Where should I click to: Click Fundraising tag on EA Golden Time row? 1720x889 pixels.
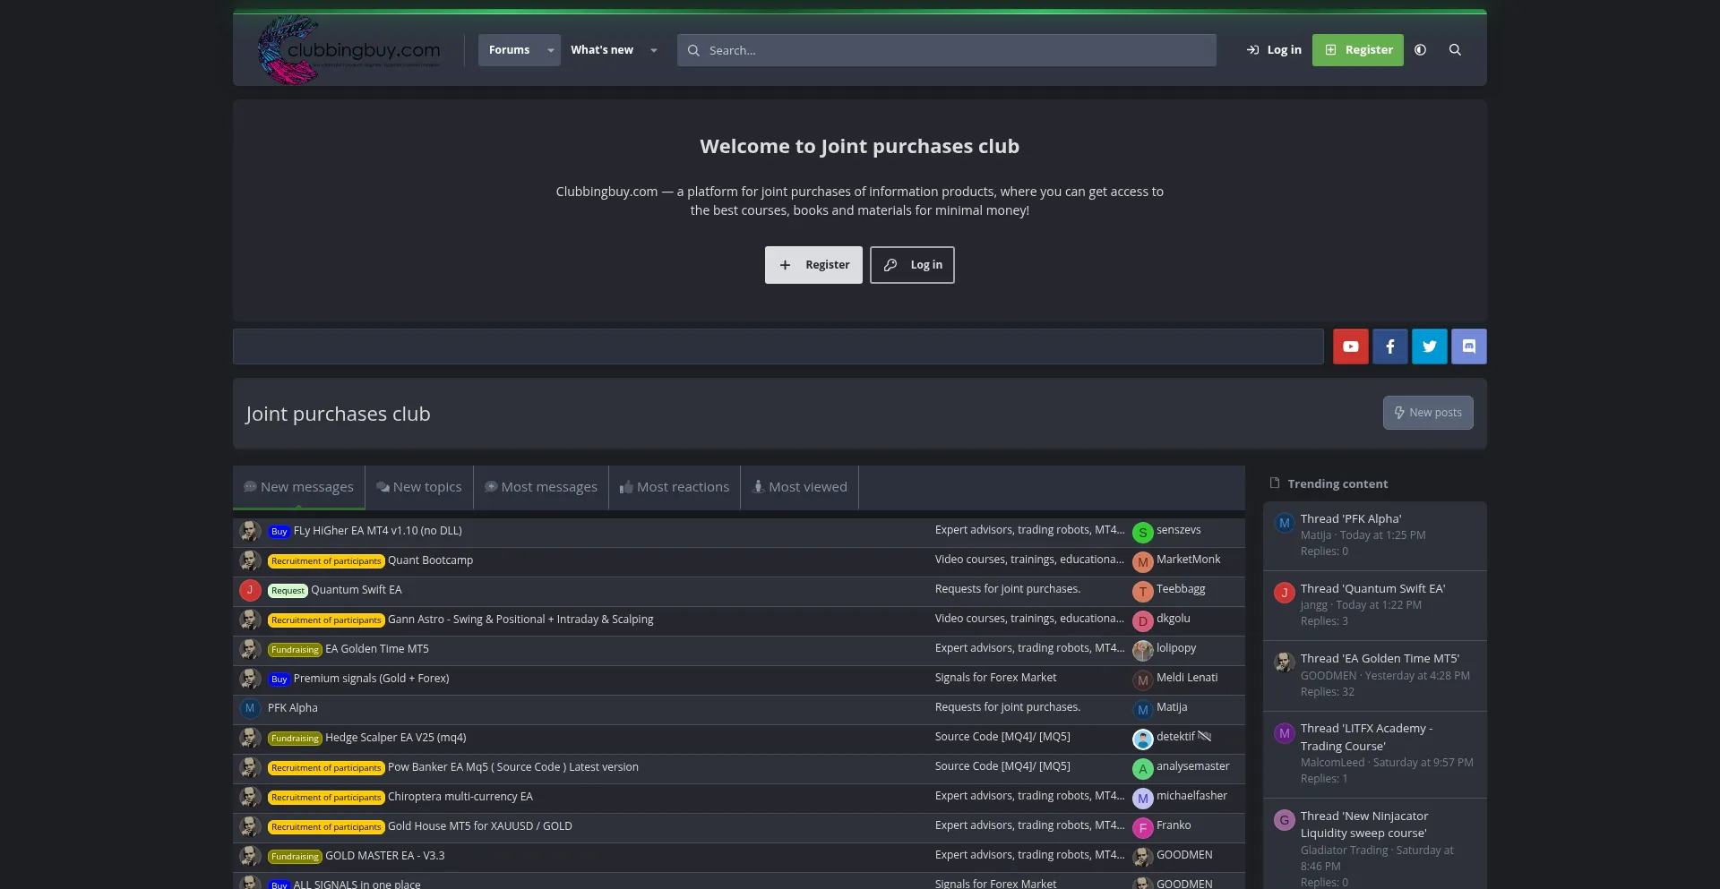coord(295,650)
